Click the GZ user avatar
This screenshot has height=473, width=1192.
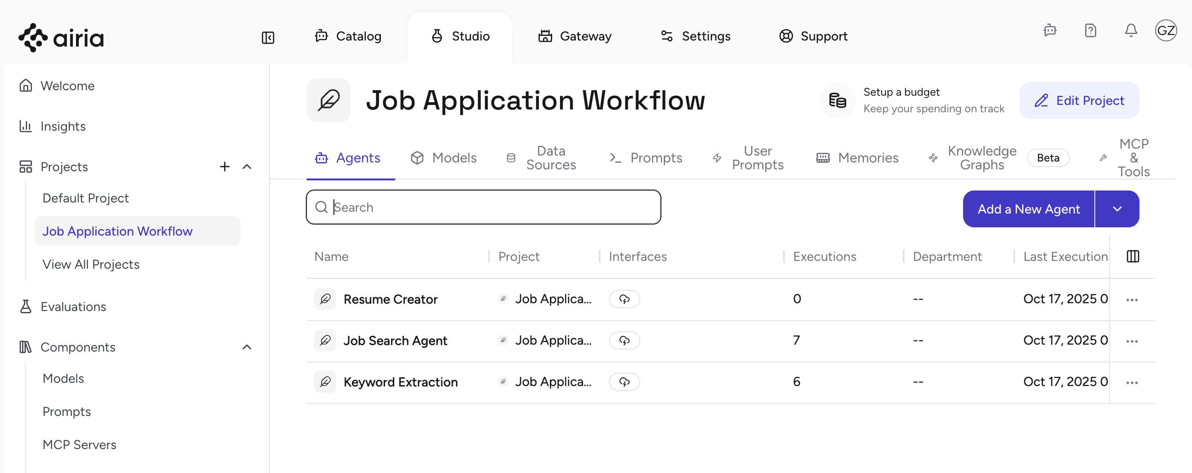pyautogui.click(x=1165, y=30)
